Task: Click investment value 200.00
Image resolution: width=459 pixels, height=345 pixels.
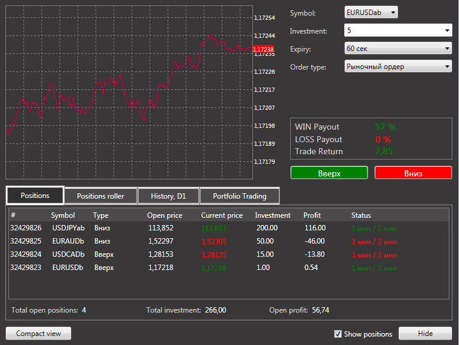Action: point(267,228)
